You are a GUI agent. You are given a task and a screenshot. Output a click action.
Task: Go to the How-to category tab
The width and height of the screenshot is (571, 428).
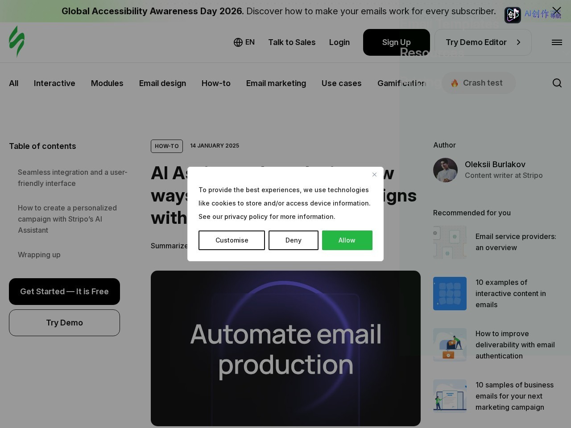click(x=216, y=83)
